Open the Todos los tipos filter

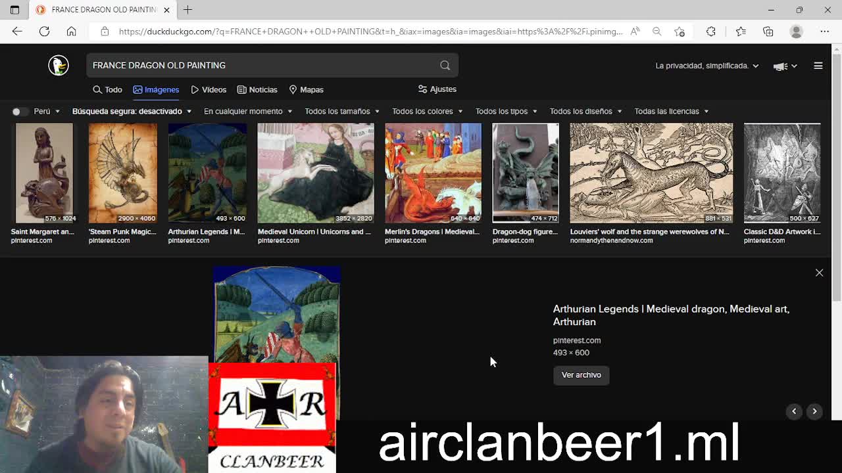pyautogui.click(x=507, y=112)
